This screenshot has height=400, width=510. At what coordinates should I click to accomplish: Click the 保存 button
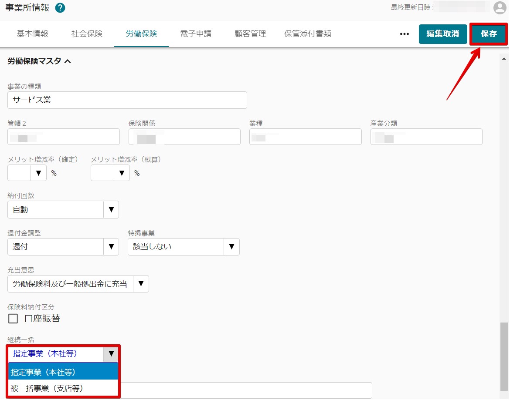point(489,34)
